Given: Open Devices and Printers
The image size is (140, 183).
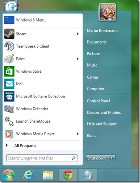Looking at the screenshot, I should click(104, 112).
